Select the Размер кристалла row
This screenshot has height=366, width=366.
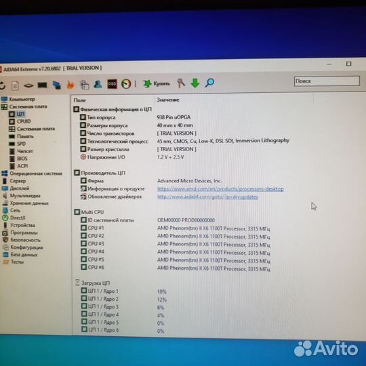138,149
